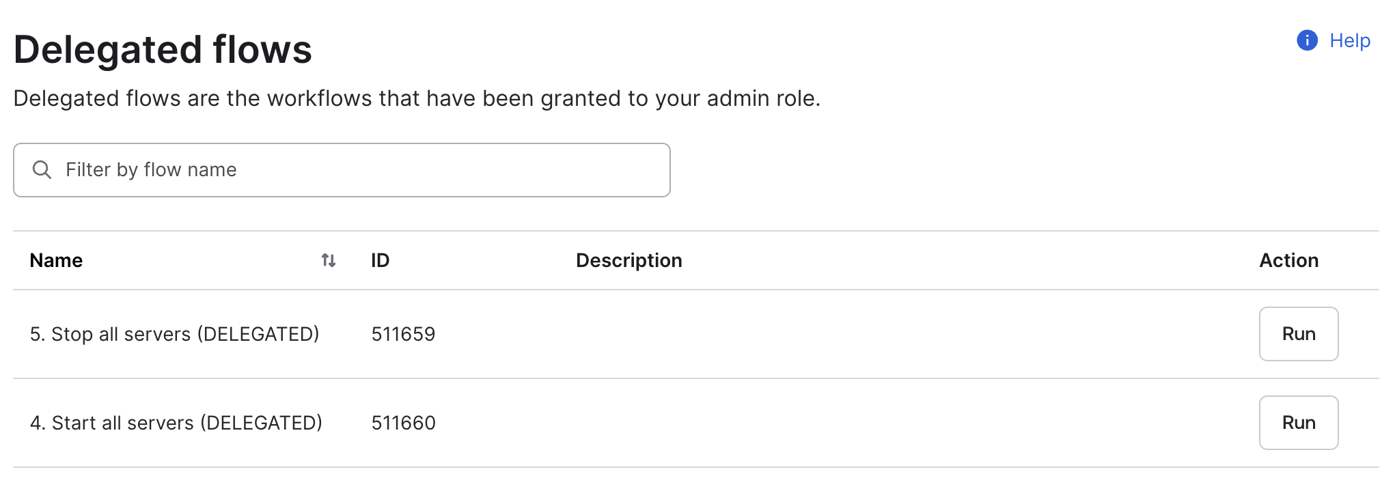Click flow ID 511660
The width and height of the screenshot is (1395, 504).
[x=403, y=423]
